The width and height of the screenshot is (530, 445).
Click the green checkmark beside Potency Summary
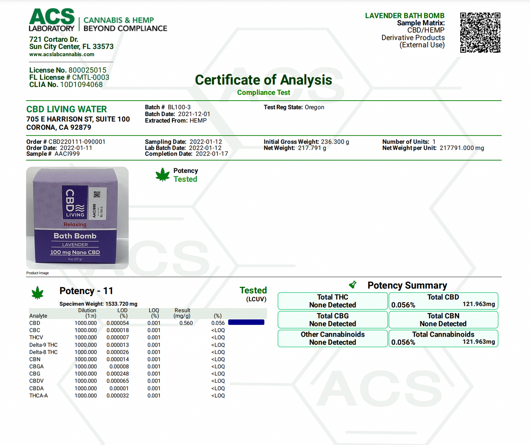coord(353,285)
